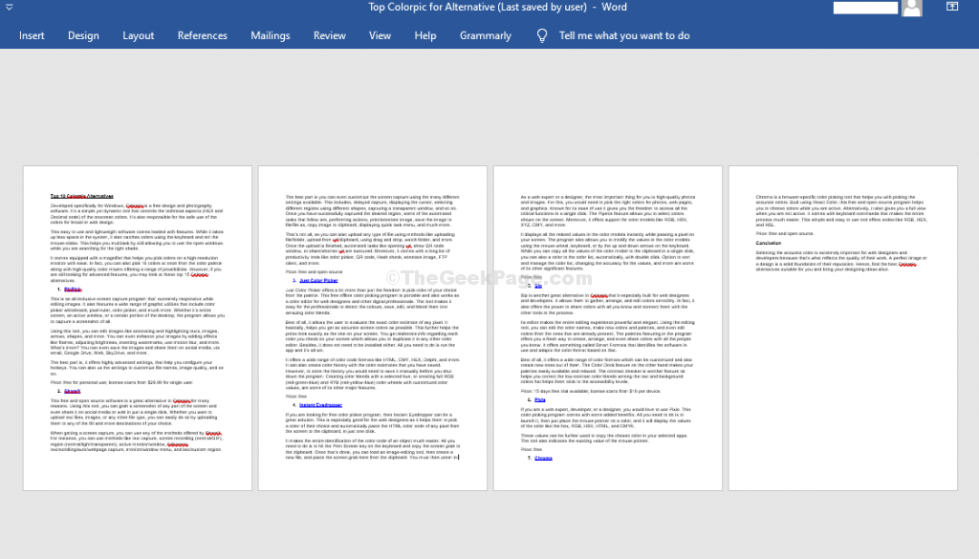Open the Design ribbon tab
Viewport: 979px width, 559px height.
[83, 35]
